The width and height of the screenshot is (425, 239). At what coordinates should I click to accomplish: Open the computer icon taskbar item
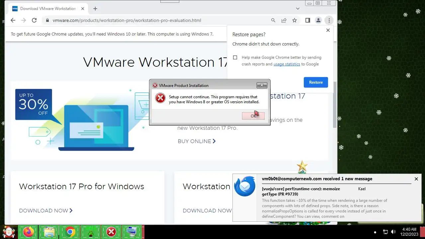tap(132, 232)
